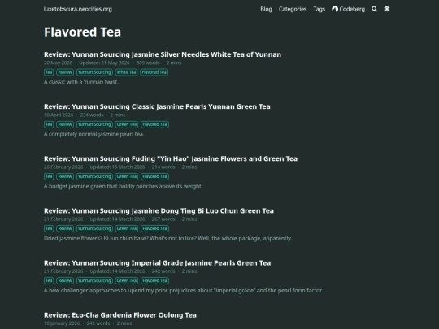
Task: Click the "267 words" count
Action: [163, 219]
